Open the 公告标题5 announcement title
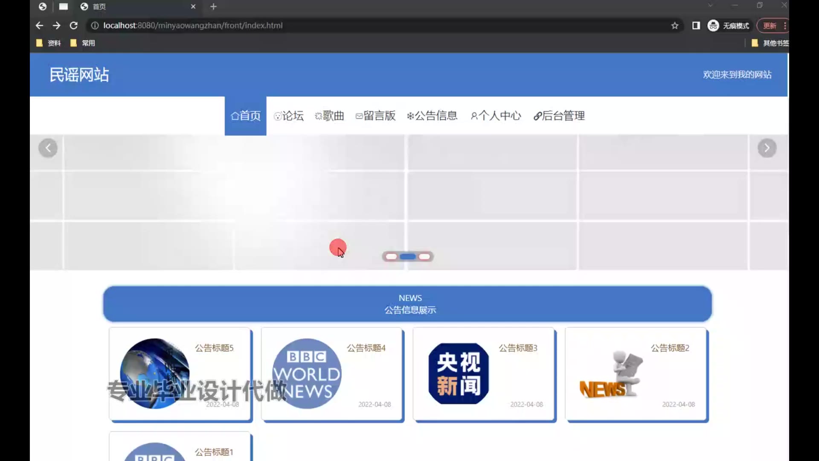Viewport: 819px width, 461px height. tap(214, 348)
